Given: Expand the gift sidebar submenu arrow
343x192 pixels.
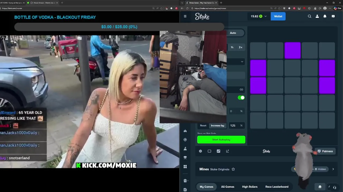Looking at the screenshot, I should click(188, 181).
